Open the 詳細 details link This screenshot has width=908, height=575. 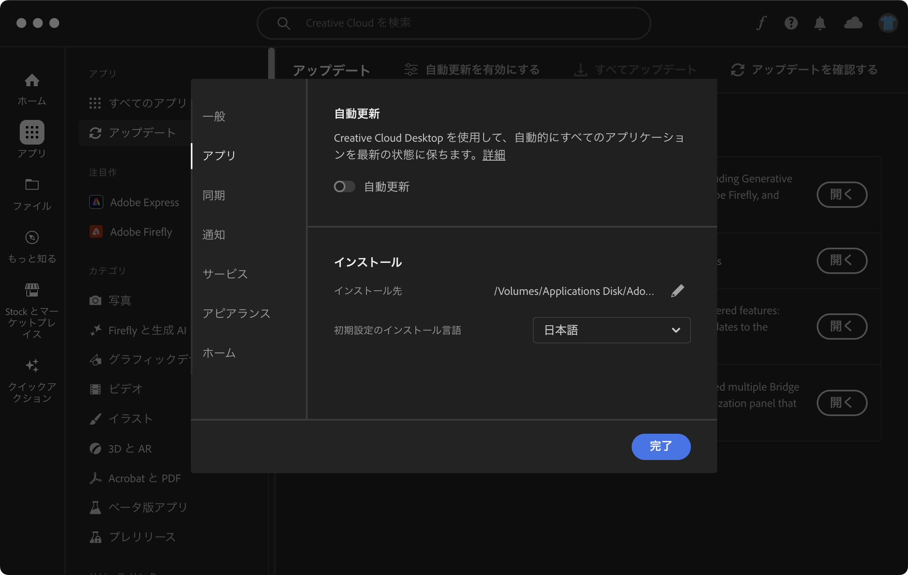point(493,155)
